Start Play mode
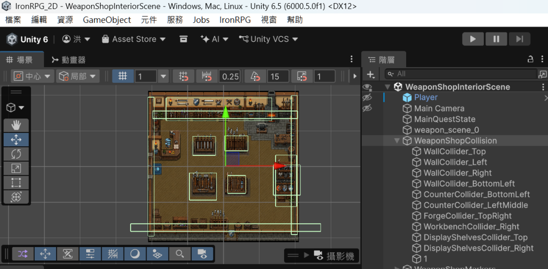This screenshot has width=548, height=269. pos(473,39)
